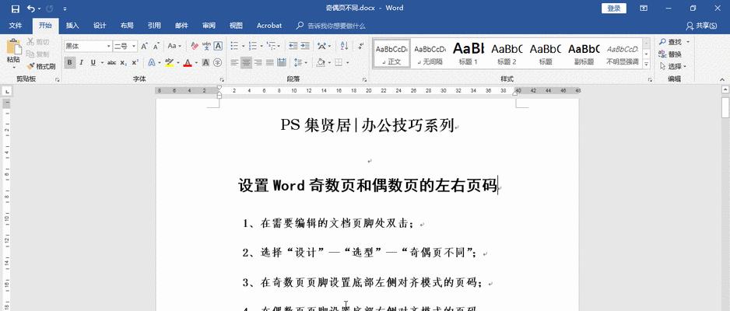The height and width of the screenshot is (311, 730).
Task: Switch to the Layout (布局) tab
Action: click(x=127, y=26)
